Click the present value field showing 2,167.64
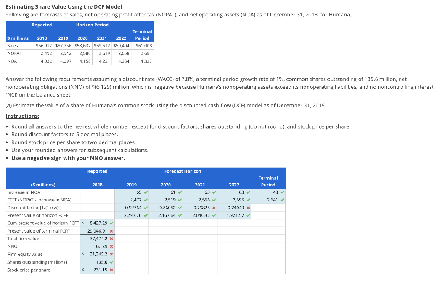Viewport: 443px width, 283px height. [x=166, y=215]
